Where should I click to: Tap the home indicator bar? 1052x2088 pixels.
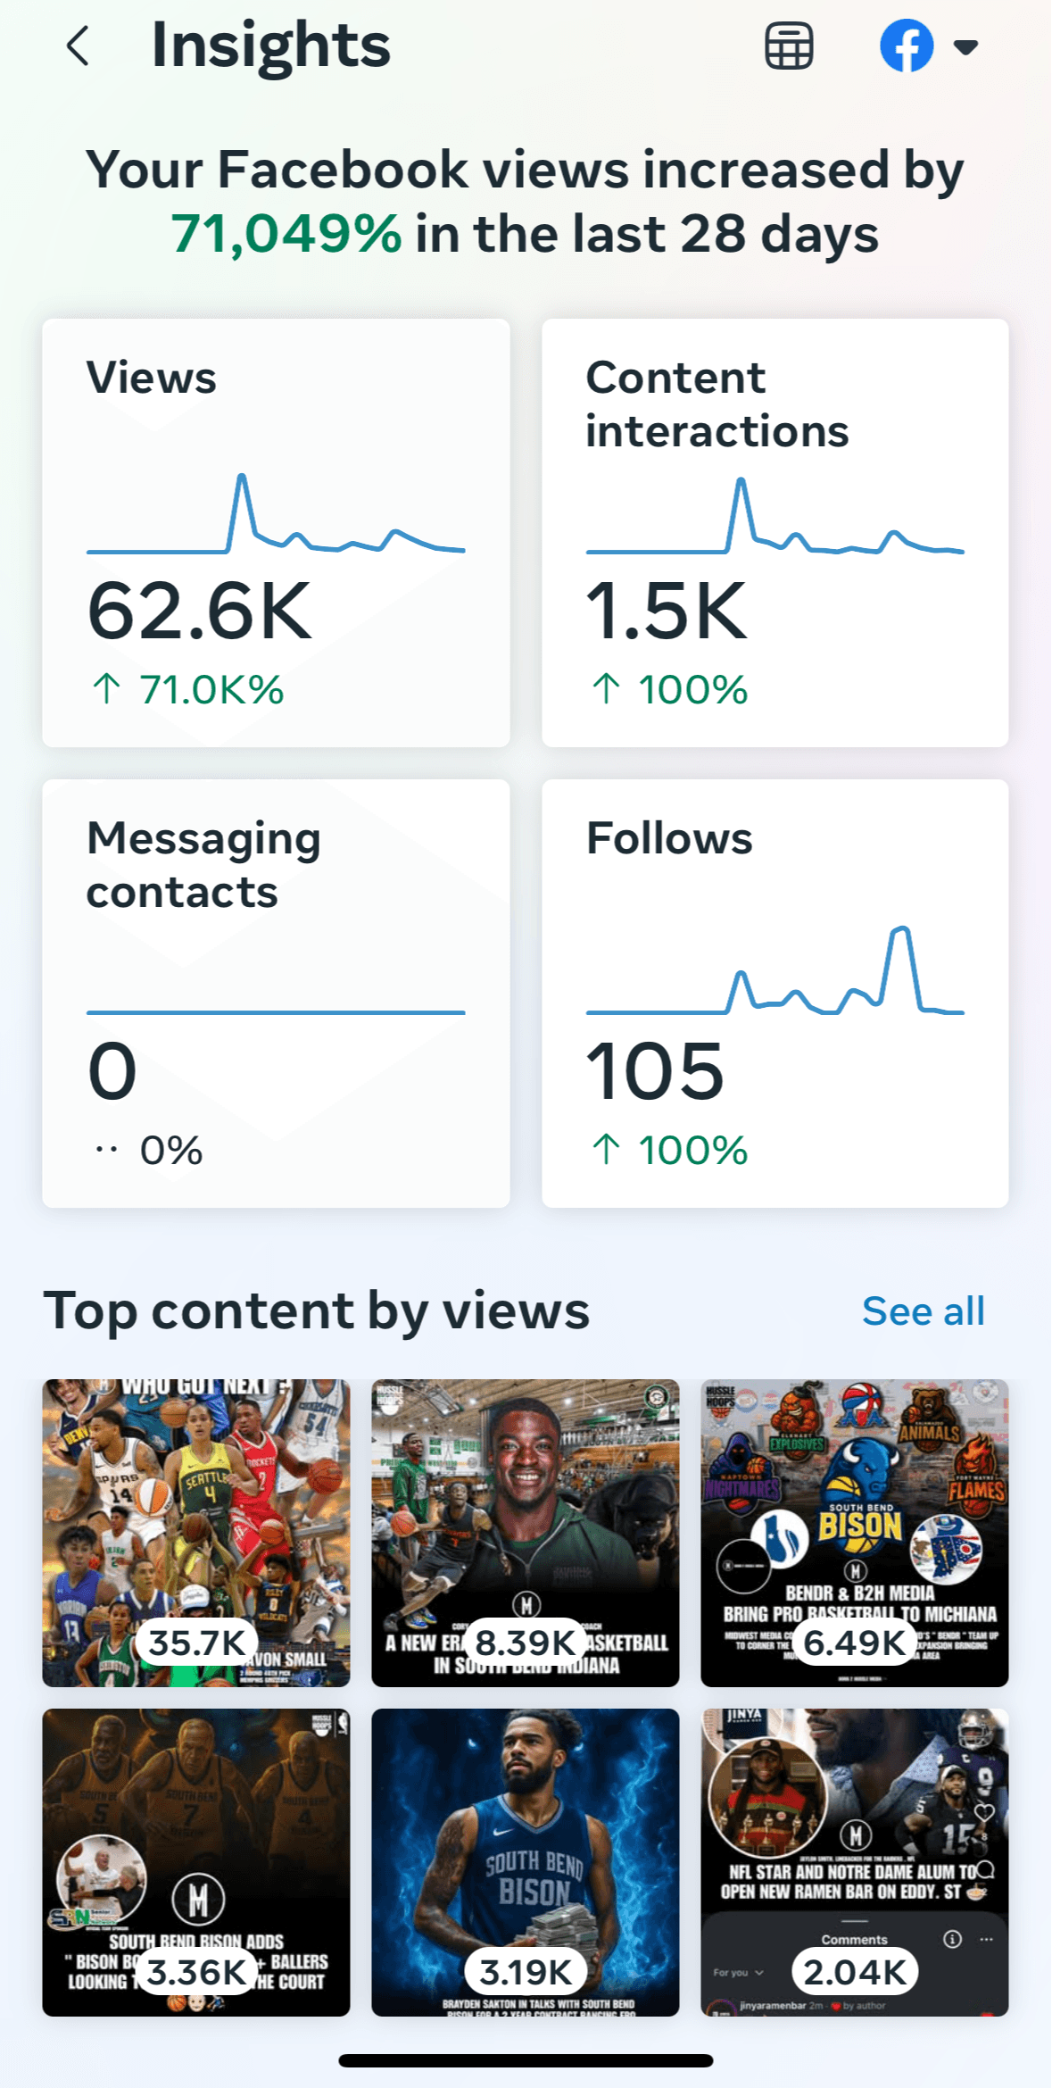(526, 2060)
